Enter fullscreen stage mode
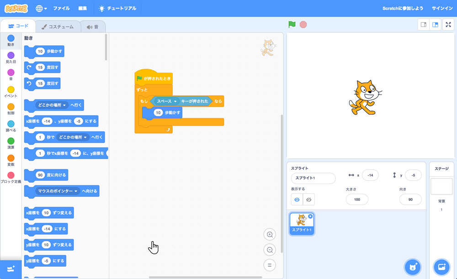The width and height of the screenshot is (457, 279). click(448, 25)
